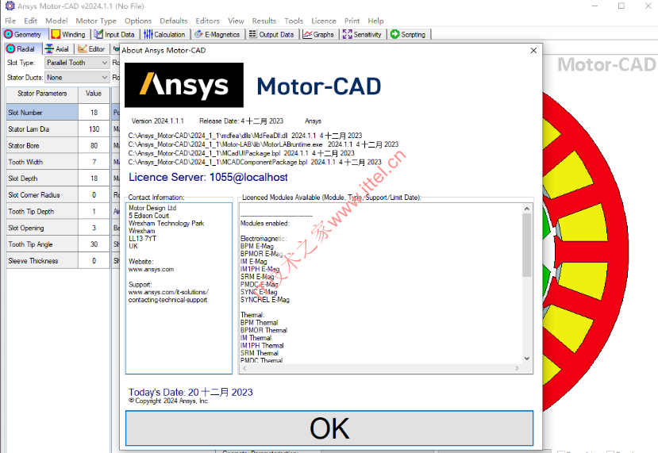Expand the Slot Type dropdown
Screen dimensions: 658x453
pos(77,63)
